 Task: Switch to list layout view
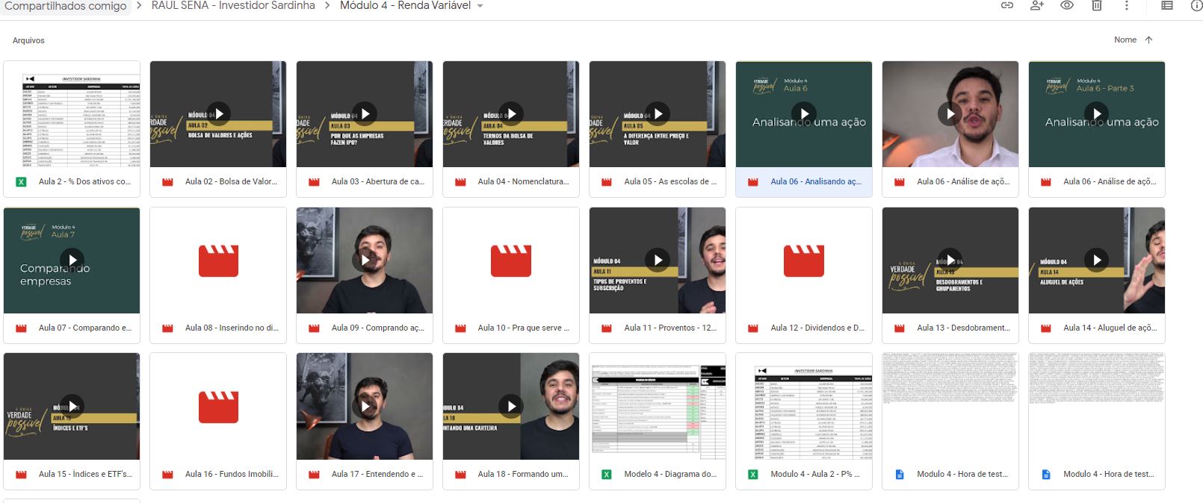[1166, 6]
